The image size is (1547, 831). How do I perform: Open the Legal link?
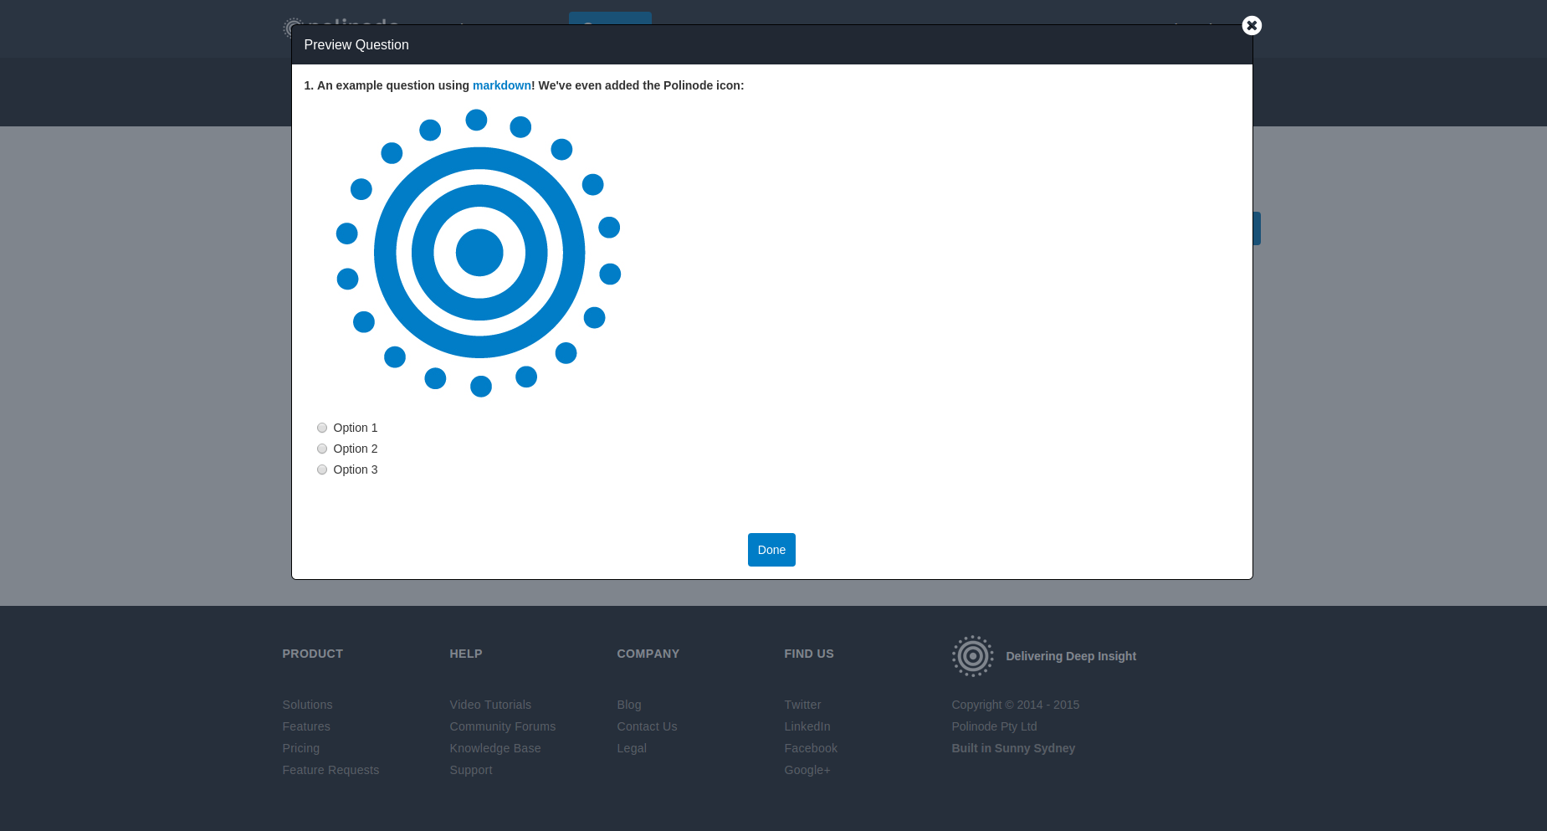(x=632, y=748)
